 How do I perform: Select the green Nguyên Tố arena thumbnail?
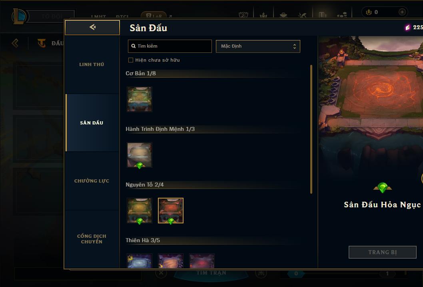coord(140,211)
